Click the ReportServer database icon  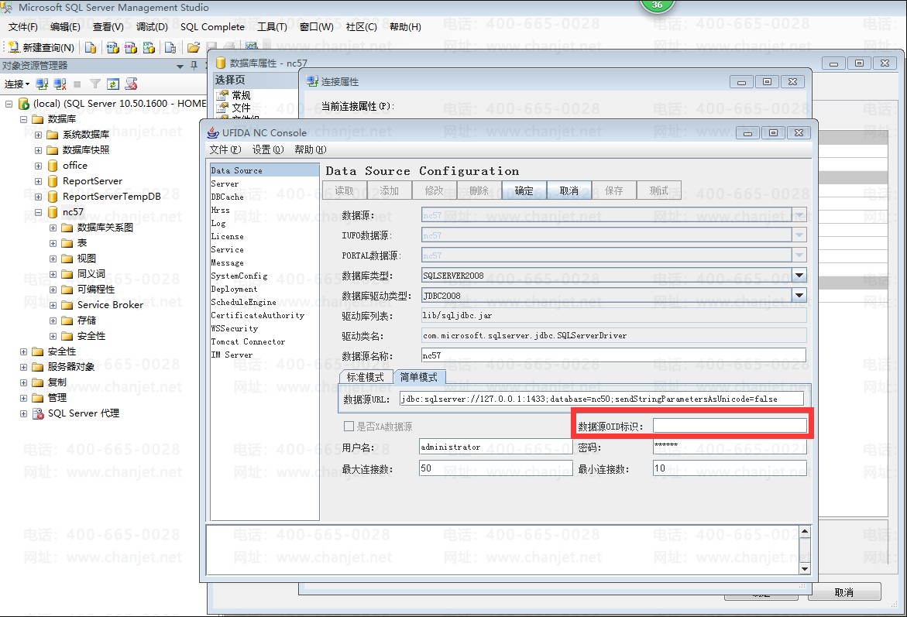coord(53,181)
